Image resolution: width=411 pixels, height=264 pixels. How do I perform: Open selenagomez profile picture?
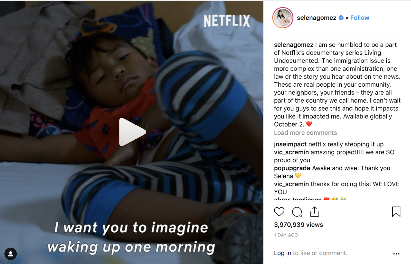[x=283, y=18]
